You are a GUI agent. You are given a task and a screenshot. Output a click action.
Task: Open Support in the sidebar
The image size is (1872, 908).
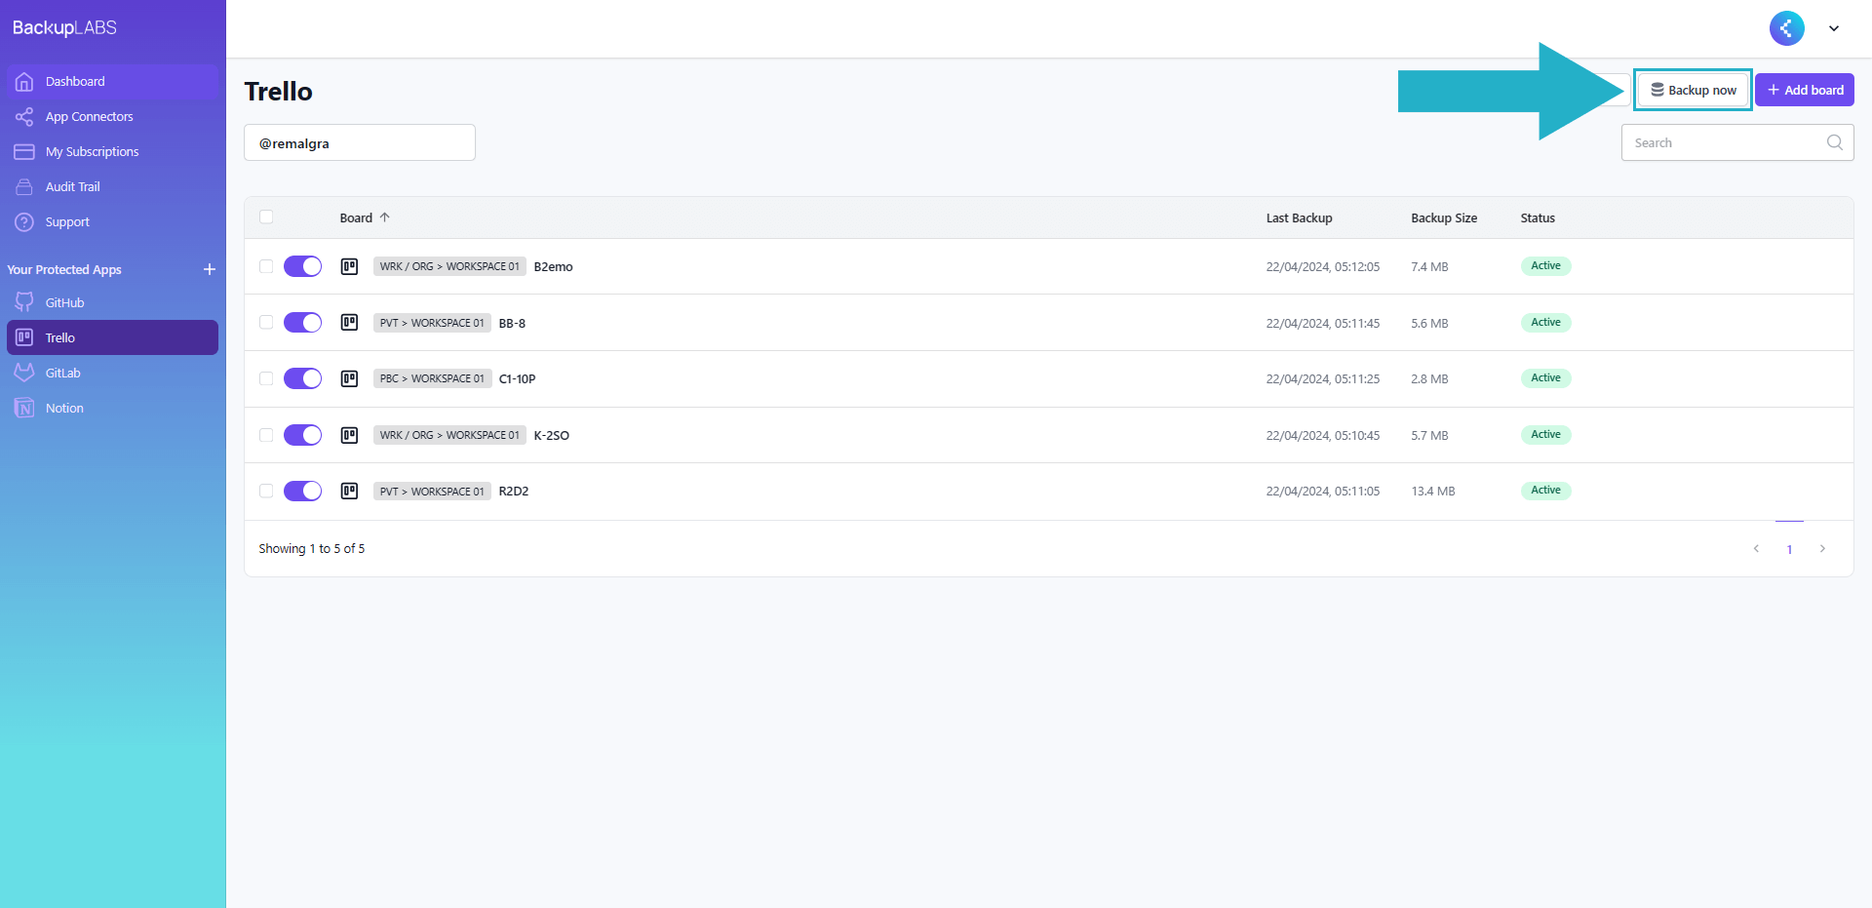click(112, 222)
